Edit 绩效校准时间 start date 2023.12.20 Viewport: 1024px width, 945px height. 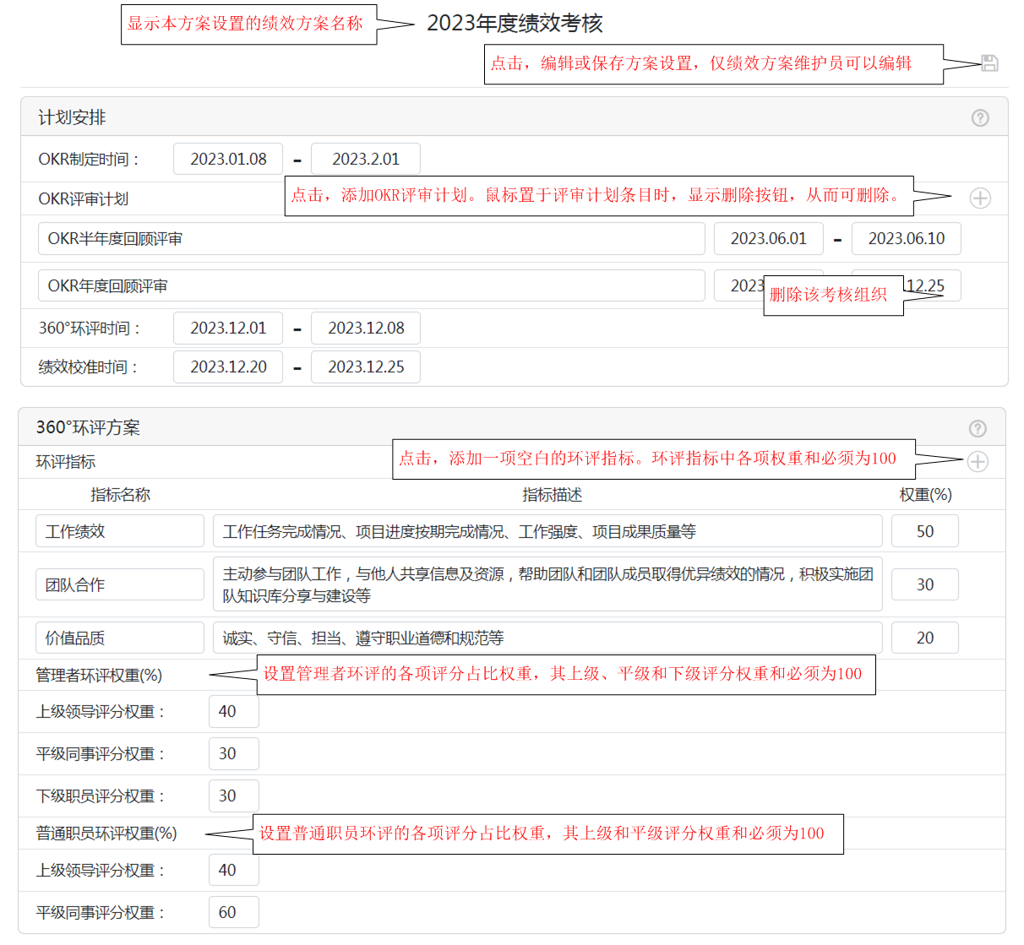coord(228,367)
